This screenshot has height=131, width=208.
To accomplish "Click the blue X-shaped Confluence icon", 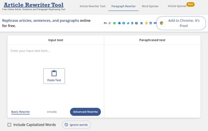I will point(141,23).
